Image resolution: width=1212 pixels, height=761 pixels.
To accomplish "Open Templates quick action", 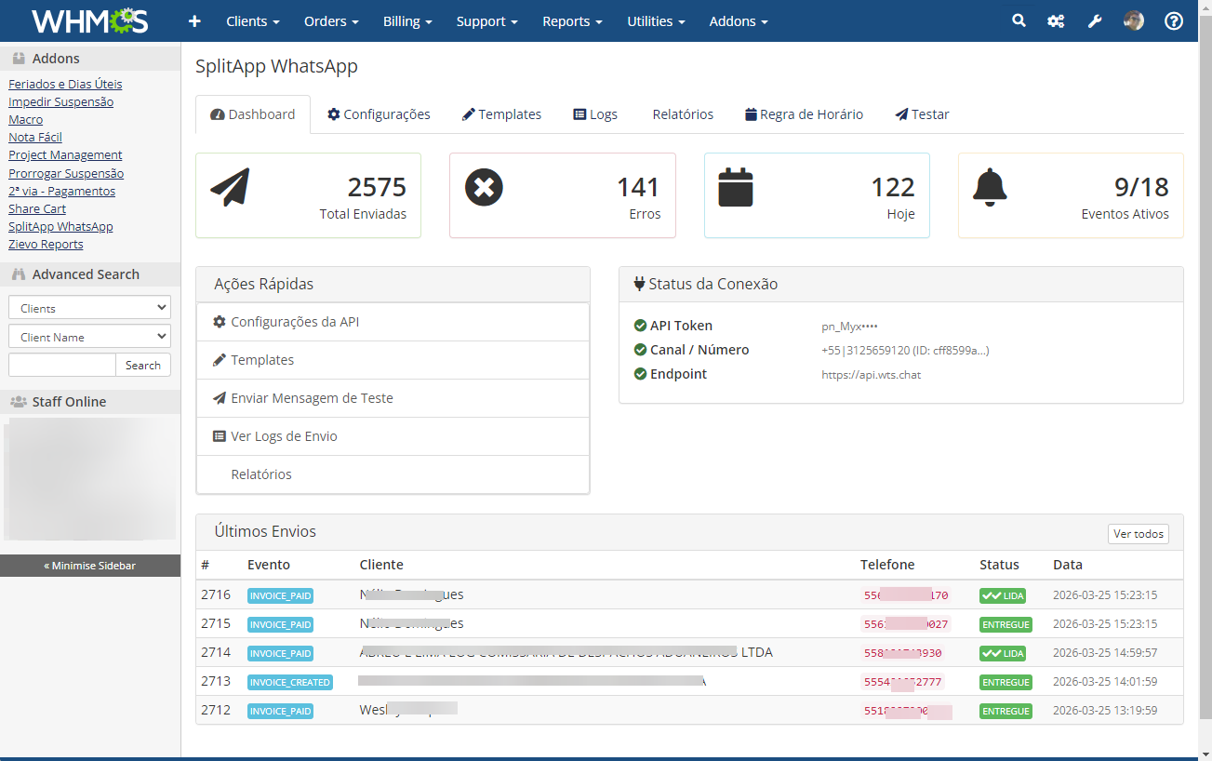I will pyautogui.click(x=393, y=360).
